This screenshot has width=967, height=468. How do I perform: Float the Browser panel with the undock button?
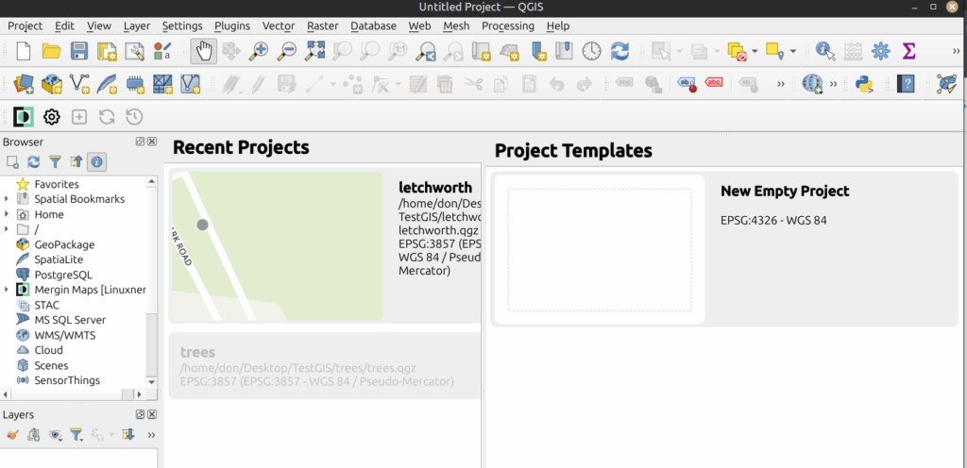140,142
